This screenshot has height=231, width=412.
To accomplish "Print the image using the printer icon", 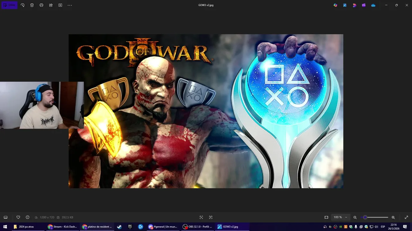I will click(x=41, y=5).
